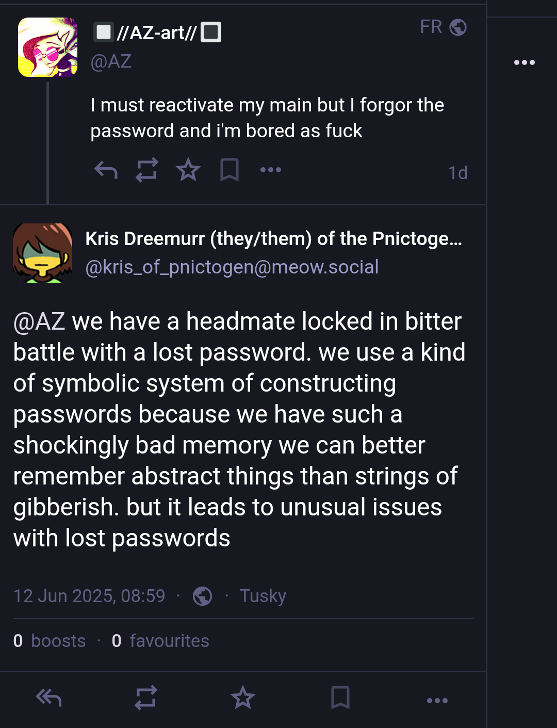
Task: Open the 12 Jun 2025 timestamp link
Action: coord(89,596)
